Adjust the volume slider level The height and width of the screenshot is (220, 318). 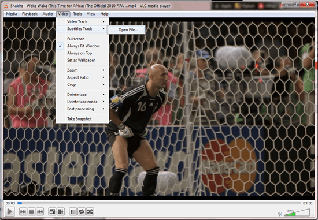coord(297,212)
